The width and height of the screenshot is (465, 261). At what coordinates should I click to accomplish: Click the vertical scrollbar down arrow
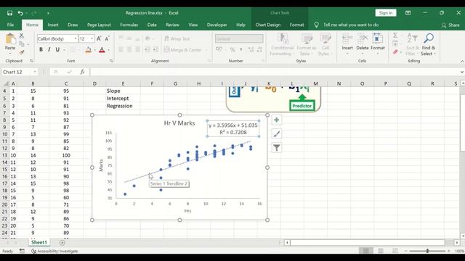[462, 236]
